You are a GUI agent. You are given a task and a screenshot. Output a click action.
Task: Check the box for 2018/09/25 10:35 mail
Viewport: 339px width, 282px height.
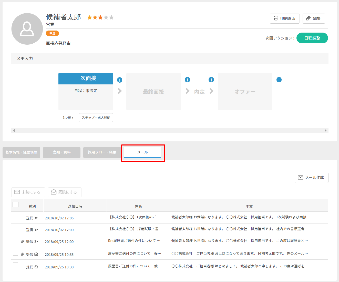click(15, 253)
